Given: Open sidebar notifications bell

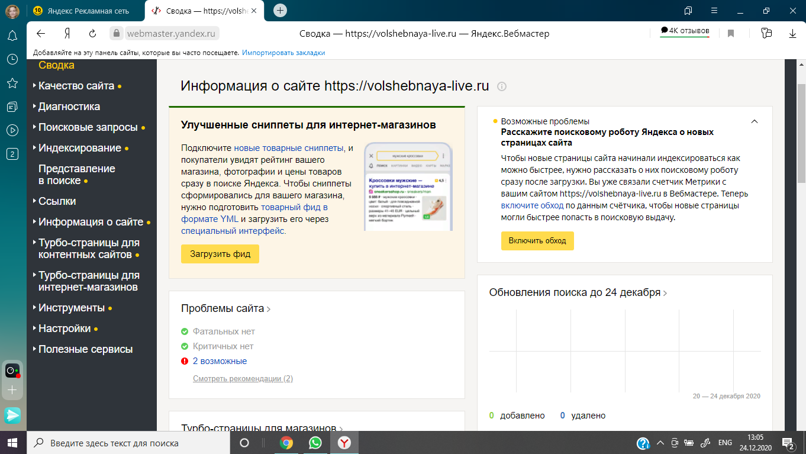Looking at the screenshot, I should [12, 36].
